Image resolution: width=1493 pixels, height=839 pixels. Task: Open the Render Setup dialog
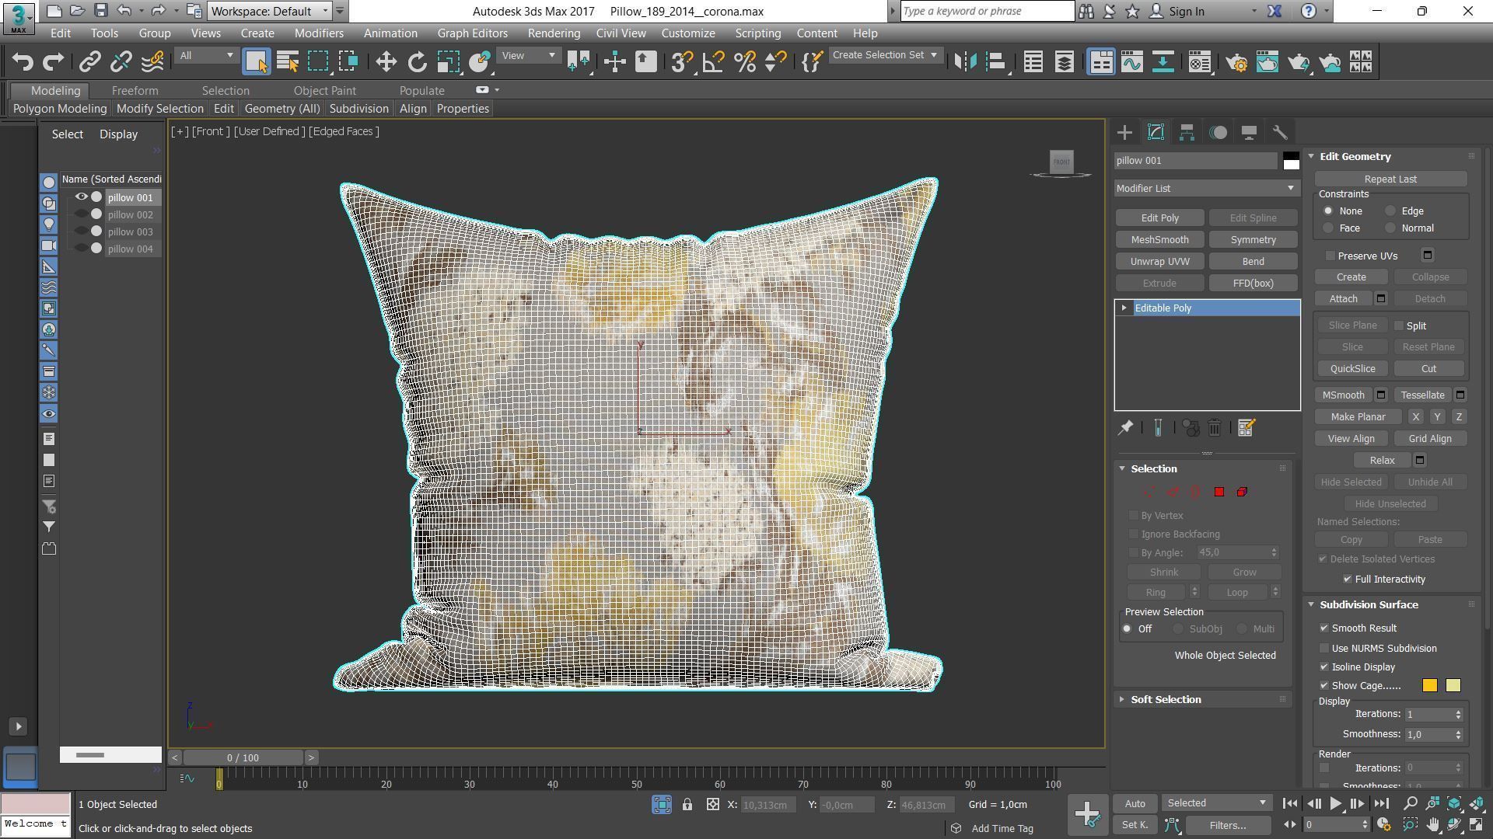coord(1236,62)
